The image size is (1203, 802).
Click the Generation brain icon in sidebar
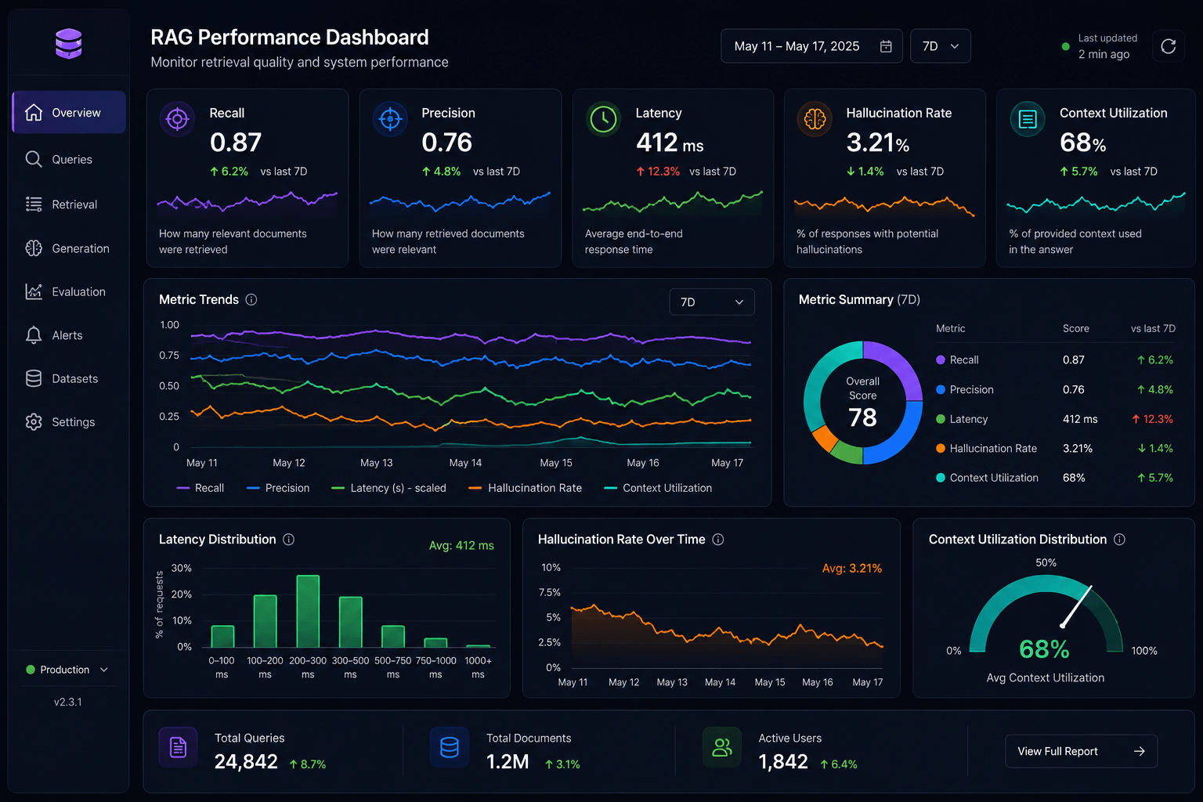(34, 248)
